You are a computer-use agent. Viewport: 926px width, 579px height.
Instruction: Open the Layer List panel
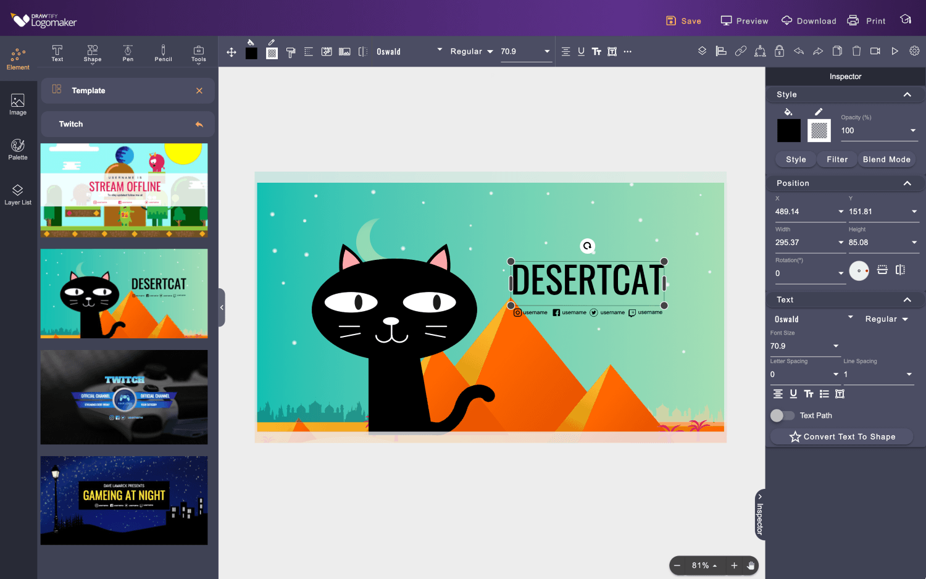click(x=18, y=194)
